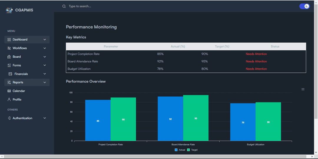
Task: Click the Parameter column header
Action: point(111,47)
